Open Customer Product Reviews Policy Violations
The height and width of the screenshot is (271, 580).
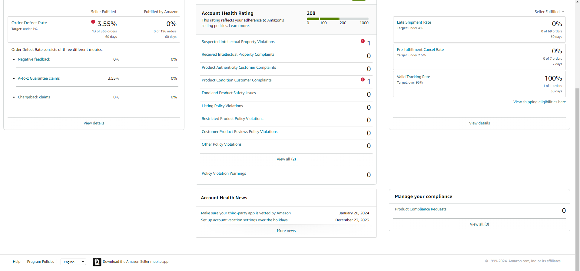(x=240, y=132)
